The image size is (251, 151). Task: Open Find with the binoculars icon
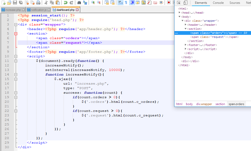point(79,3)
